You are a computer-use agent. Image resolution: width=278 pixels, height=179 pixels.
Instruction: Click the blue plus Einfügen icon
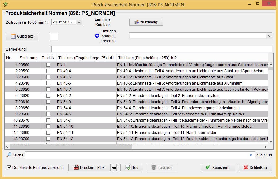click(97, 36)
